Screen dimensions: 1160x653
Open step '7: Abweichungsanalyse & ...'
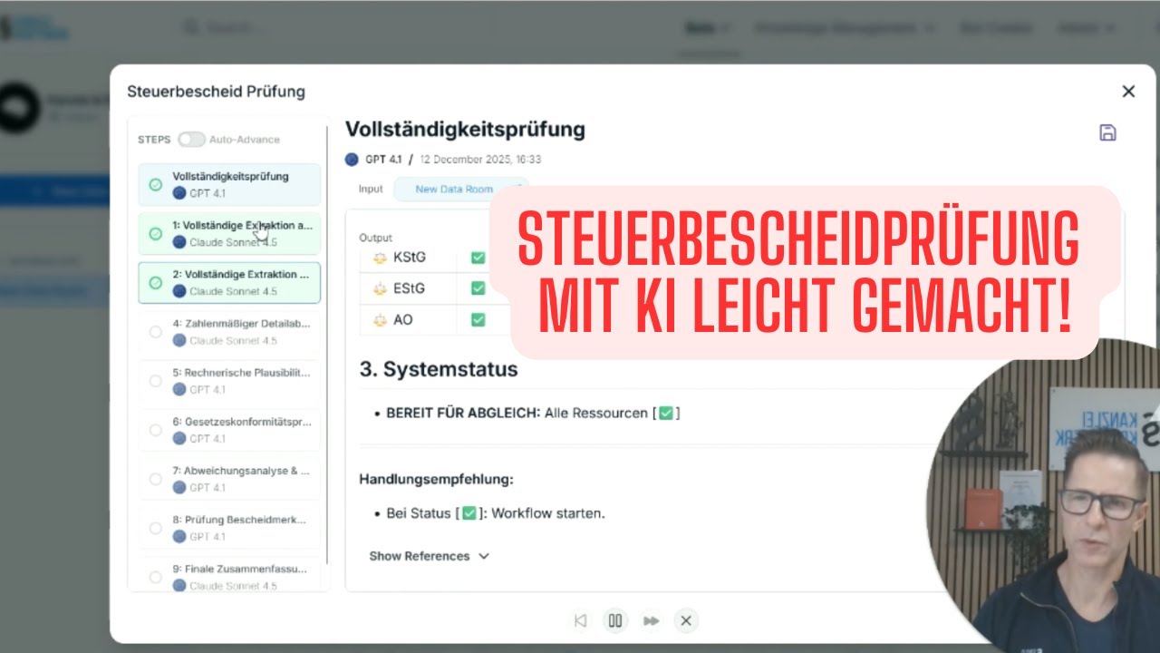[x=229, y=479]
